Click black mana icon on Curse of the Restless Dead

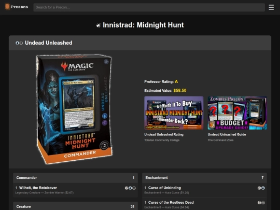(x=263, y=203)
